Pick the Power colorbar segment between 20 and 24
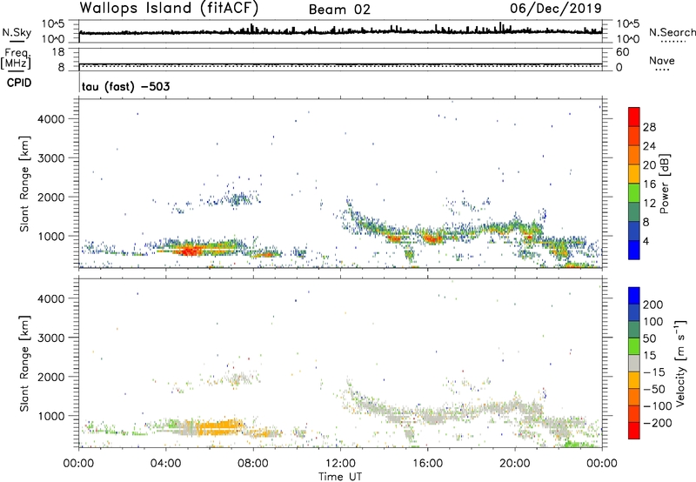The width and height of the screenshot is (696, 482). (634, 155)
